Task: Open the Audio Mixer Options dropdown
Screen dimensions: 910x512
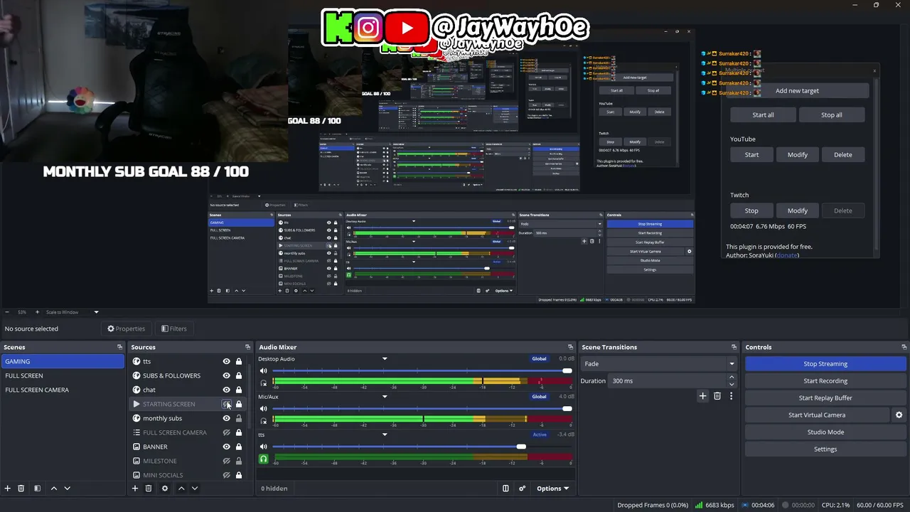Action: pyautogui.click(x=552, y=489)
